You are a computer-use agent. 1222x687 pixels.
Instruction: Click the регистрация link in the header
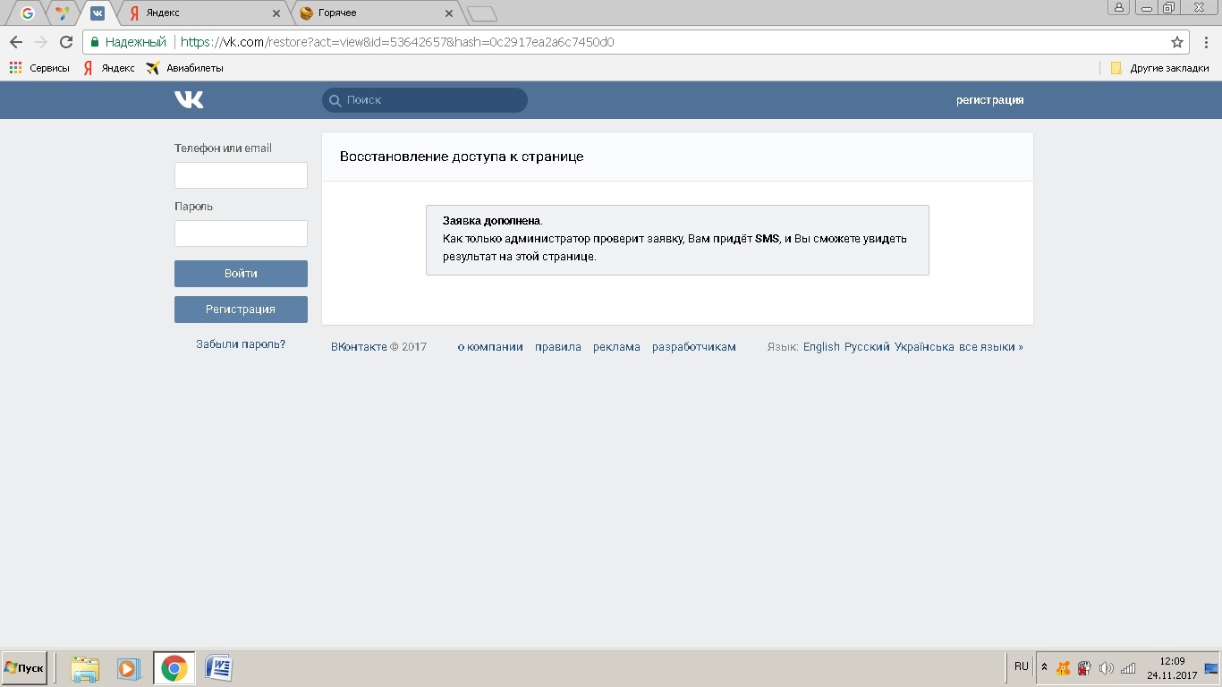click(989, 100)
